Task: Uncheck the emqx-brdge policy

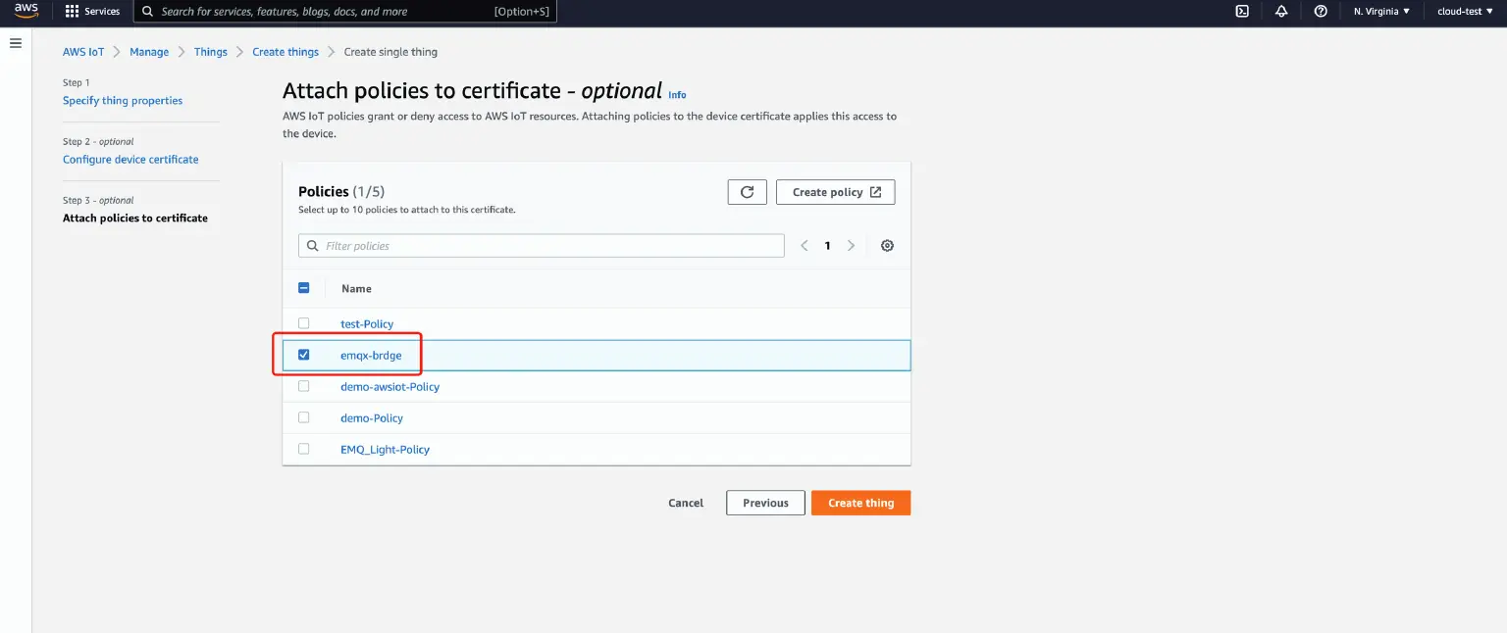Action: [x=304, y=354]
